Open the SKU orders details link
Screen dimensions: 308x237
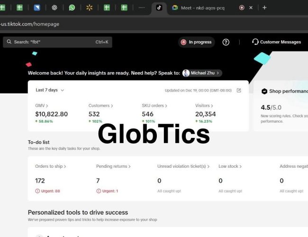154,106
